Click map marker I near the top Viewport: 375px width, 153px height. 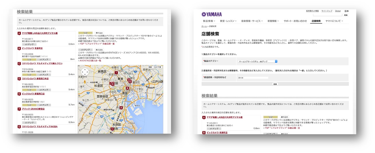coord(116,73)
